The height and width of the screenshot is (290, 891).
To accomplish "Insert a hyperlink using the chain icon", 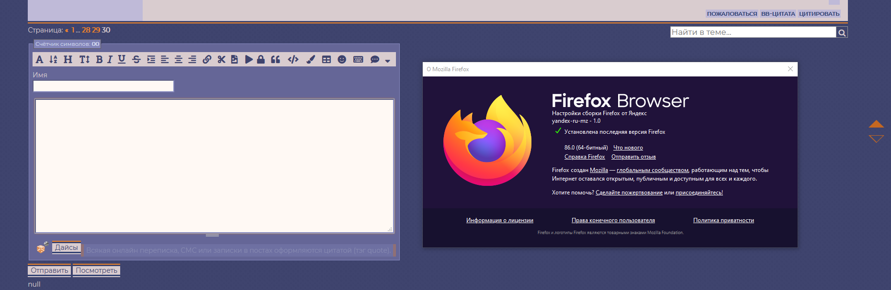I will coord(207,59).
